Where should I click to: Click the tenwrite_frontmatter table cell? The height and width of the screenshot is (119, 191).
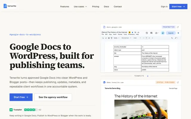pyautogui.click(x=127, y=47)
